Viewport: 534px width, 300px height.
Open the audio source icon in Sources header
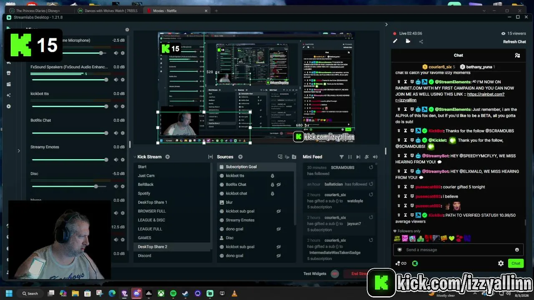(287, 157)
